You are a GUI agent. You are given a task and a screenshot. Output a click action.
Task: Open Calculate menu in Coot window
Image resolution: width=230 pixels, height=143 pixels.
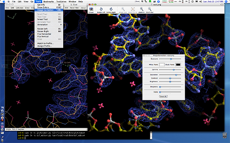coord(20,8)
